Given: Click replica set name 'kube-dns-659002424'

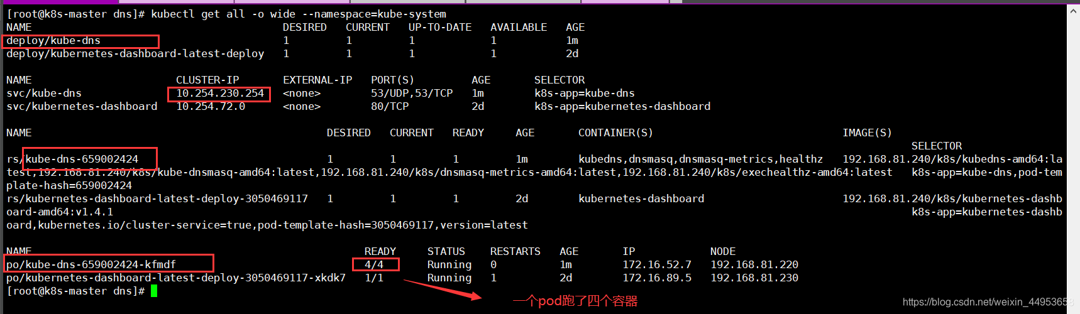Looking at the screenshot, I should pos(82,159).
